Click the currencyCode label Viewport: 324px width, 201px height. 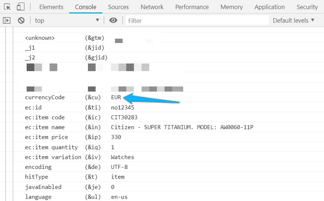[45, 97]
